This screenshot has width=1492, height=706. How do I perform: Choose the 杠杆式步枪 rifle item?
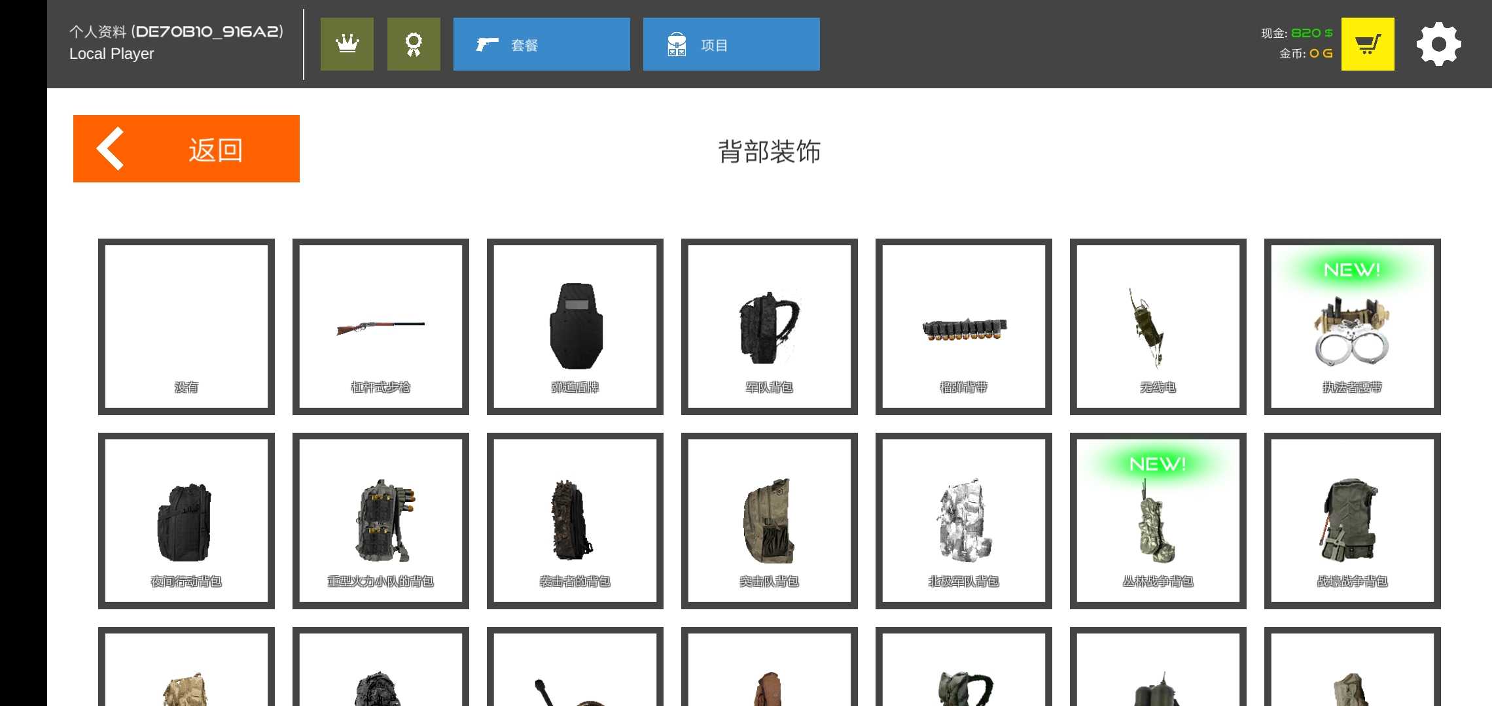pyautogui.click(x=381, y=327)
